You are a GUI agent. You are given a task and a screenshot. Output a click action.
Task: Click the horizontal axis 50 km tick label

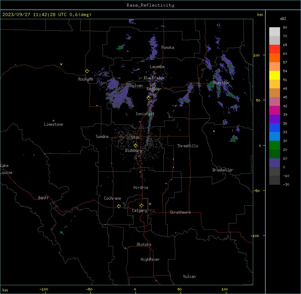179,289
